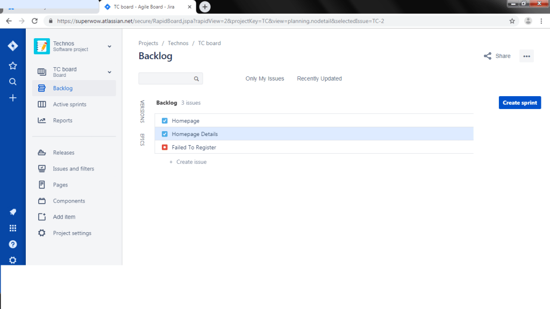
Task: Go to Active sprints in the sidebar
Action: click(x=69, y=104)
